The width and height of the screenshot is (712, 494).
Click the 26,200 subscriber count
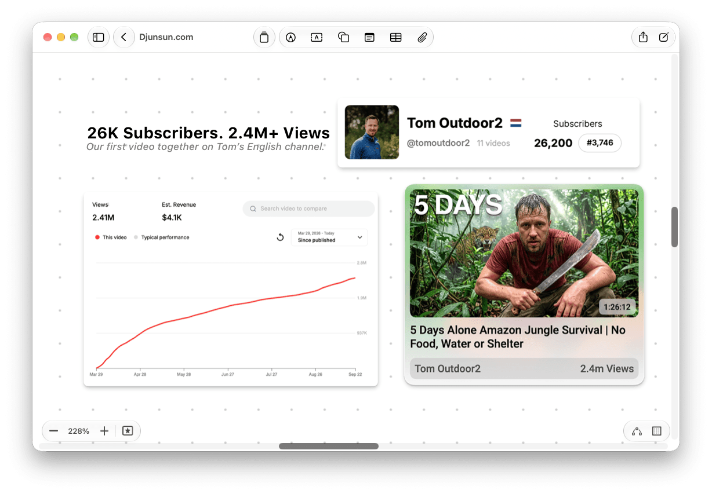[x=553, y=143]
